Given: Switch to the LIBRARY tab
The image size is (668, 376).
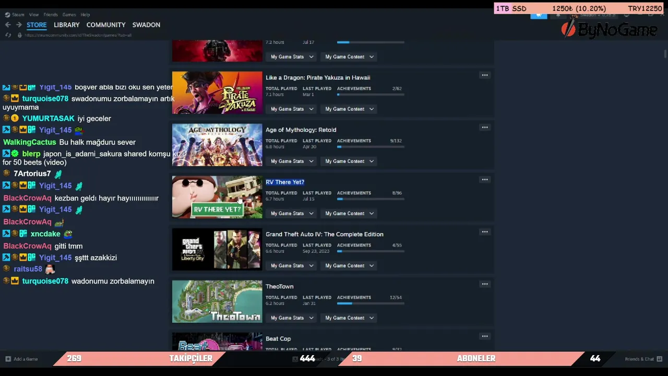Looking at the screenshot, I should tap(67, 25).
